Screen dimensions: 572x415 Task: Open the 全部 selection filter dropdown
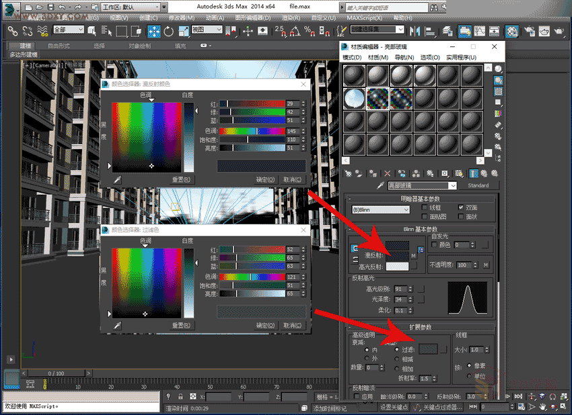pos(69,30)
